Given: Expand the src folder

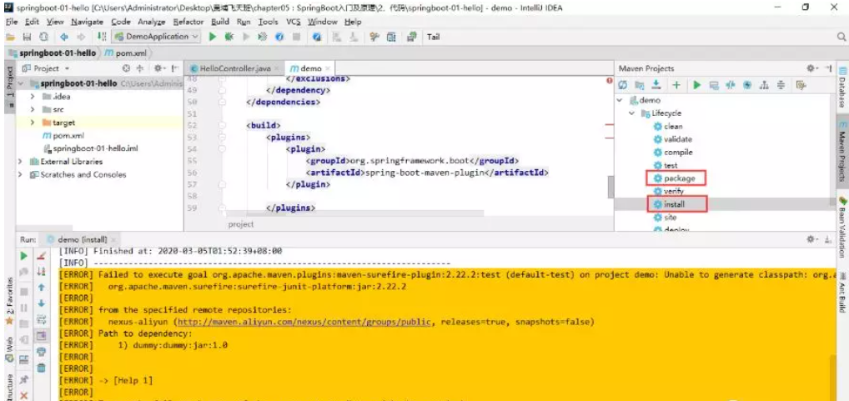Looking at the screenshot, I should [x=33, y=109].
